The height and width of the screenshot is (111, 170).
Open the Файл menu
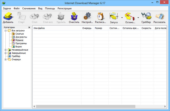(x=16, y=9)
